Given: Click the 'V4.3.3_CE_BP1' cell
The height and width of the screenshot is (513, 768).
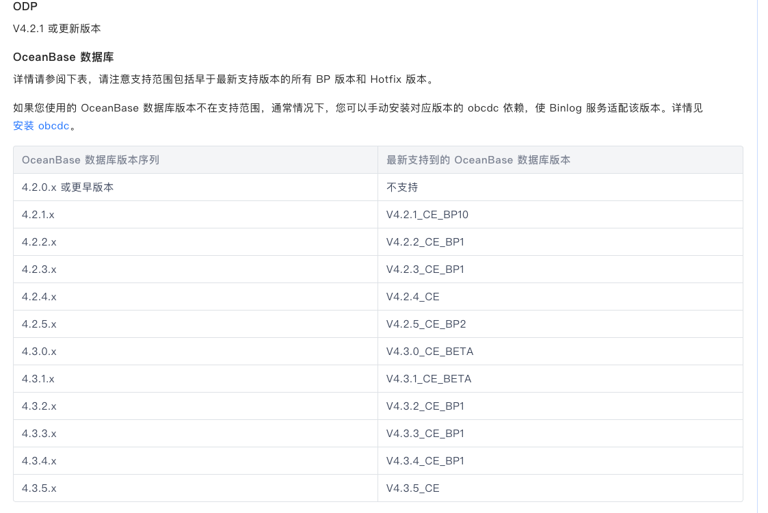Looking at the screenshot, I should pos(560,434).
